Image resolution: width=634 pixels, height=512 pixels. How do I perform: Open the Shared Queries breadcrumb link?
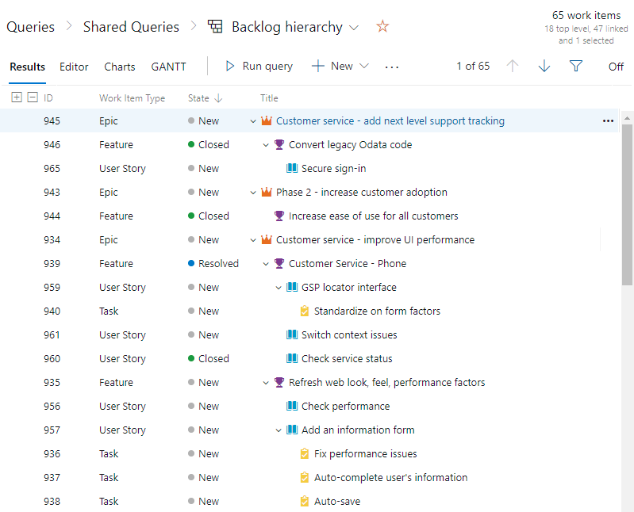[131, 27]
